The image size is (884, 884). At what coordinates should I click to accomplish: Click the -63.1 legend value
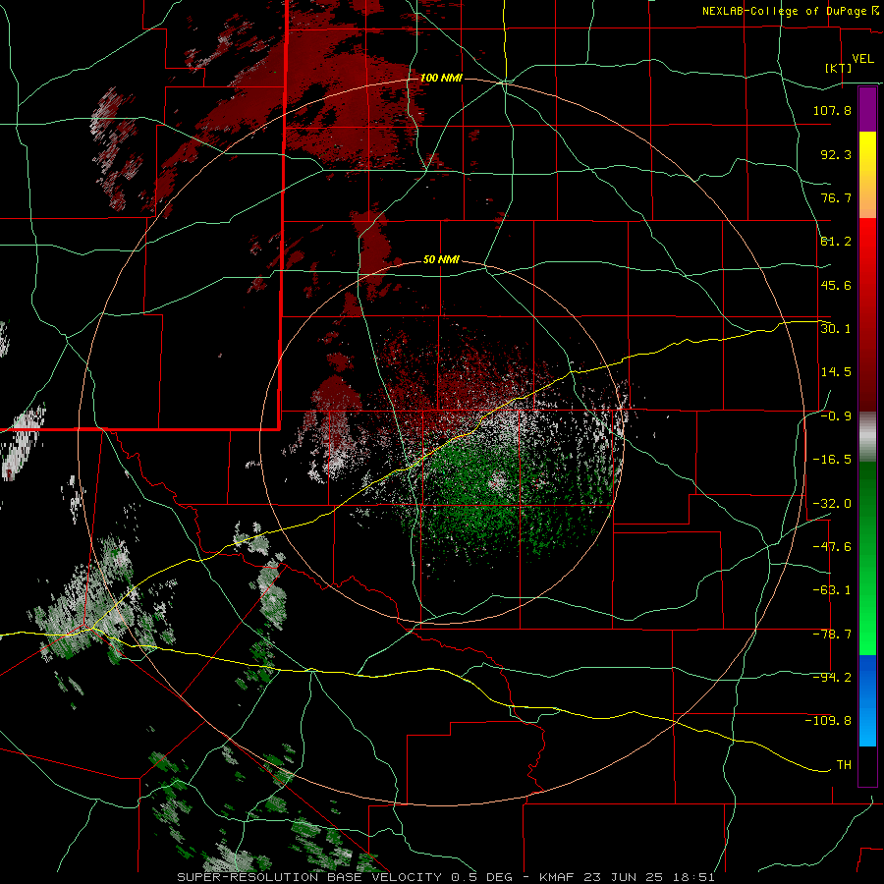832,590
